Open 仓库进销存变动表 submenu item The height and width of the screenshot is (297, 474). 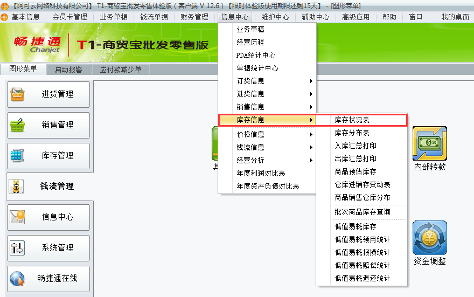[361, 185]
